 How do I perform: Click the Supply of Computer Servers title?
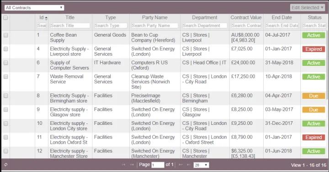[69, 65]
